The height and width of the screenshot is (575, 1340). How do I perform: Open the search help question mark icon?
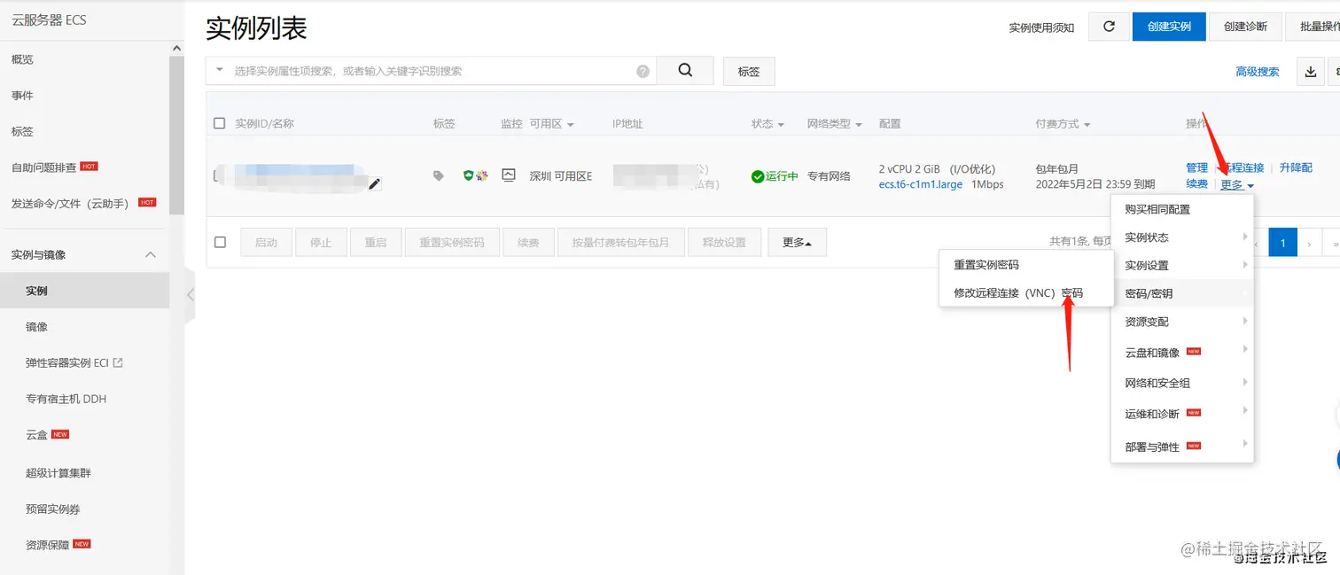click(643, 72)
